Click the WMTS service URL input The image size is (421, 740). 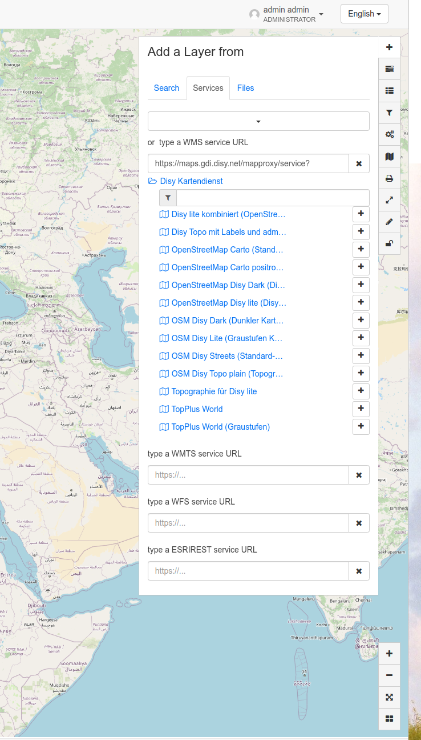coord(248,475)
